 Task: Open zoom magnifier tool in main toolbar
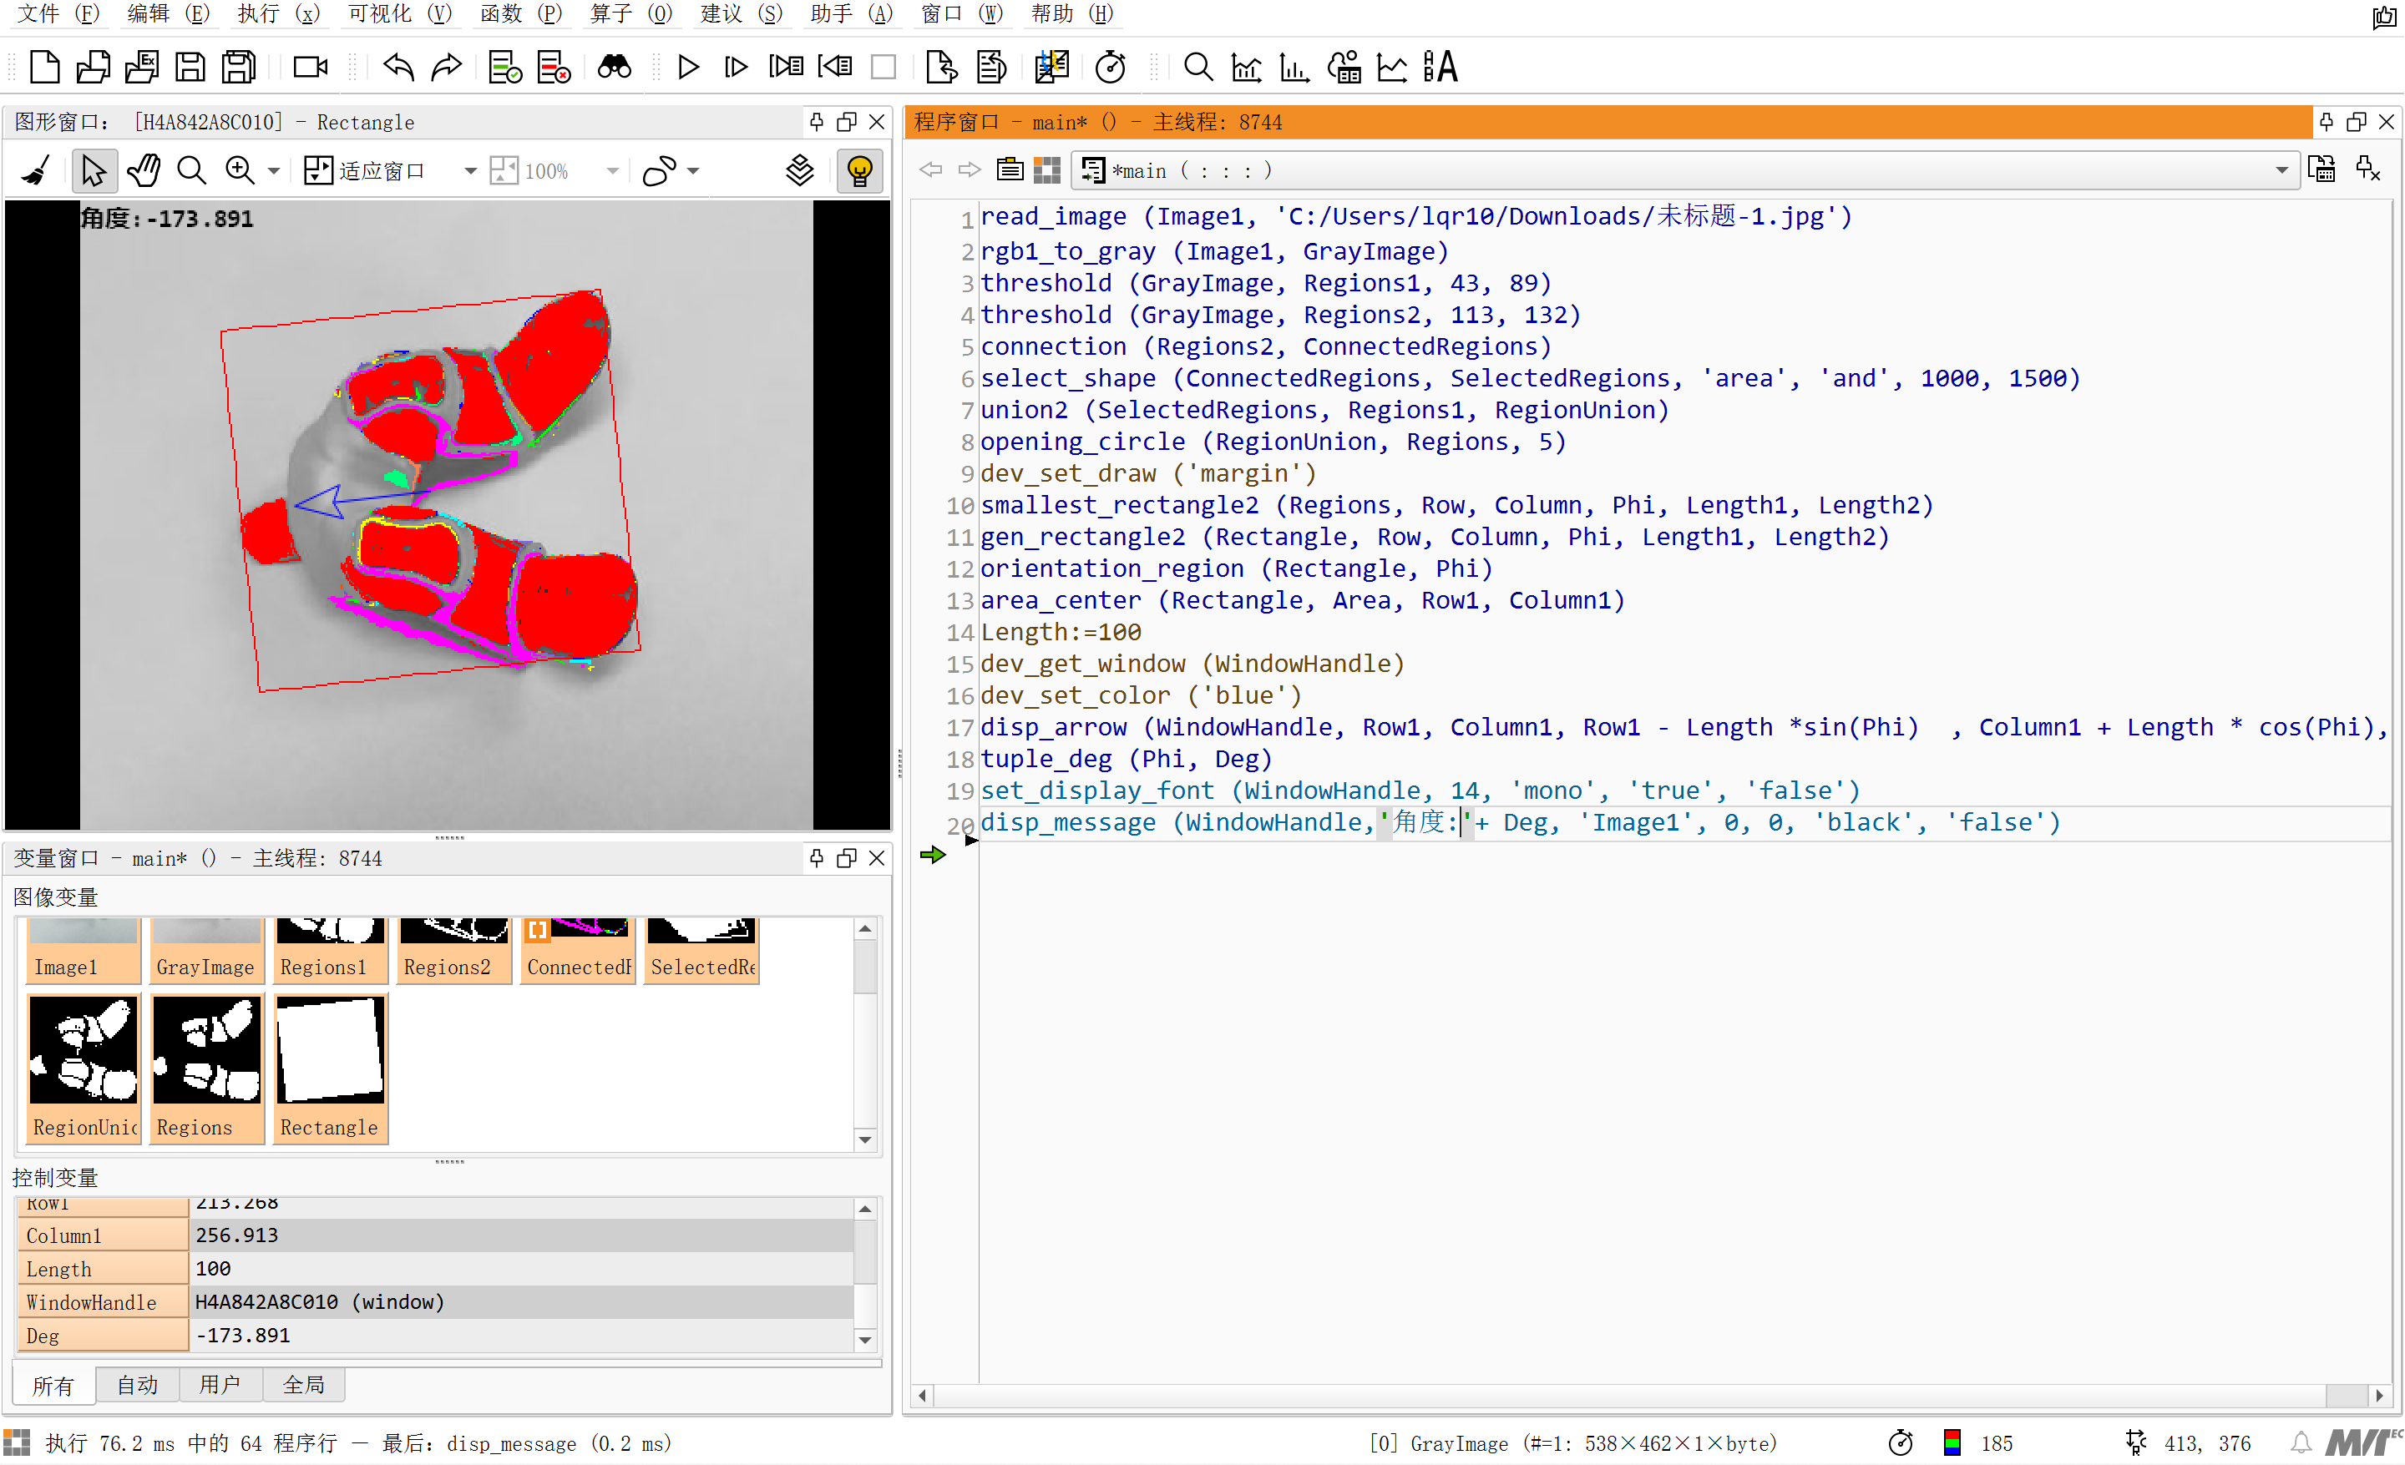coord(1197,66)
